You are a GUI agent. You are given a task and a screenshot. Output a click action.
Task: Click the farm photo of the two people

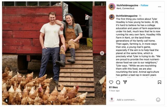point(52,52)
